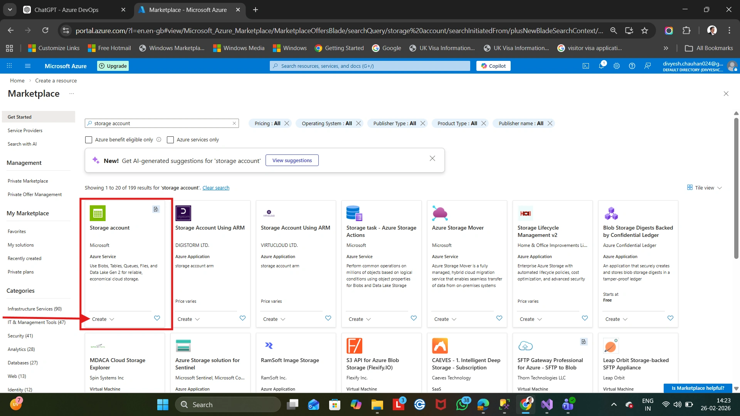Open the Windows Start menu

(x=163, y=404)
